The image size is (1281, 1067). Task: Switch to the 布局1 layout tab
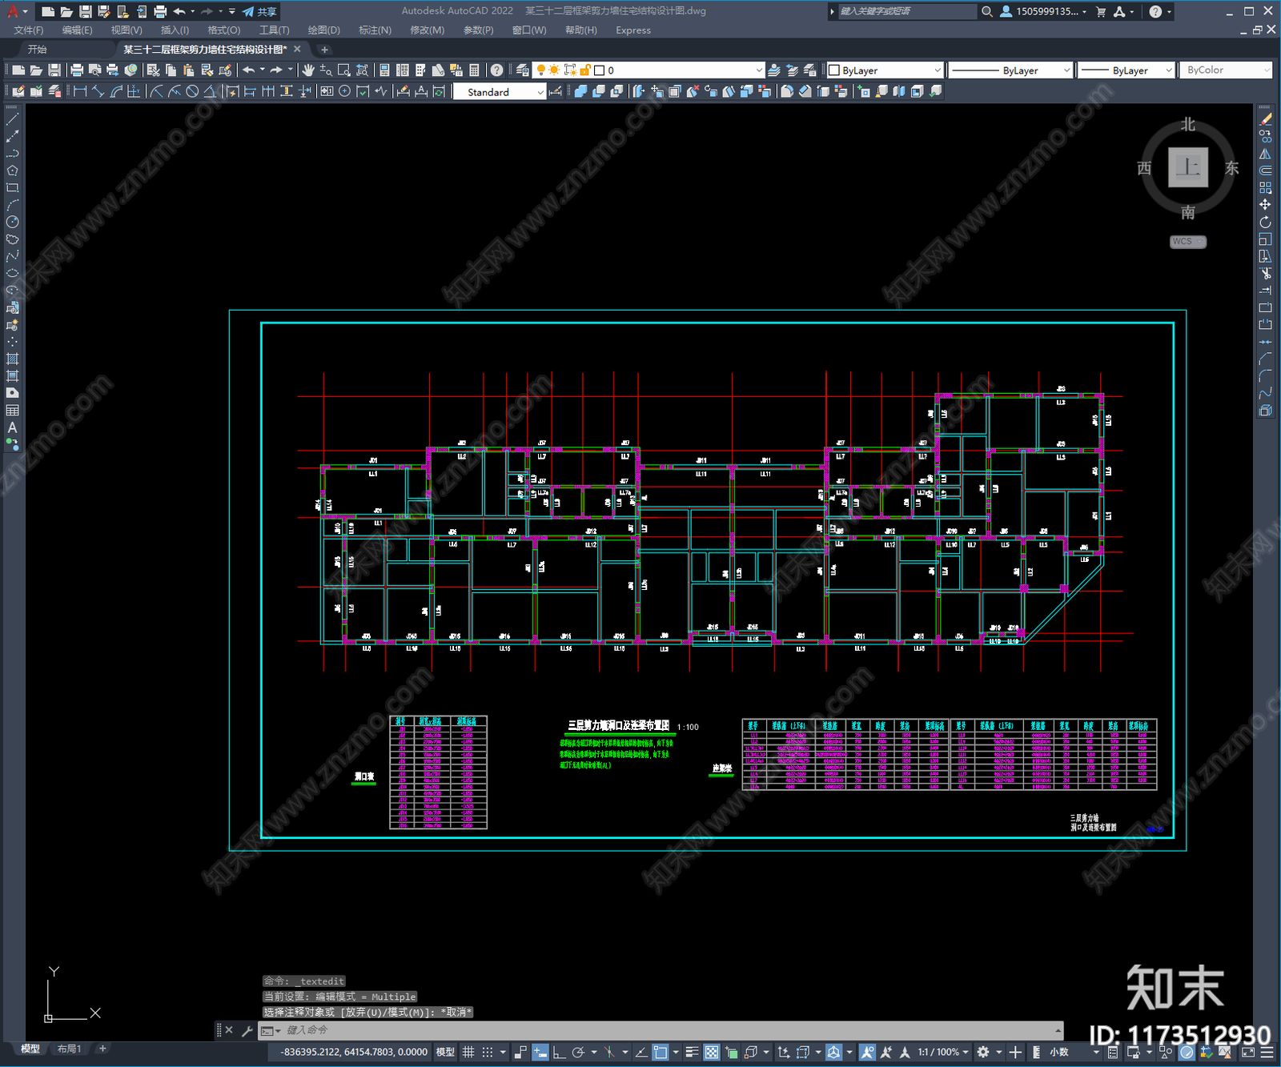[x=70, y=1049]
